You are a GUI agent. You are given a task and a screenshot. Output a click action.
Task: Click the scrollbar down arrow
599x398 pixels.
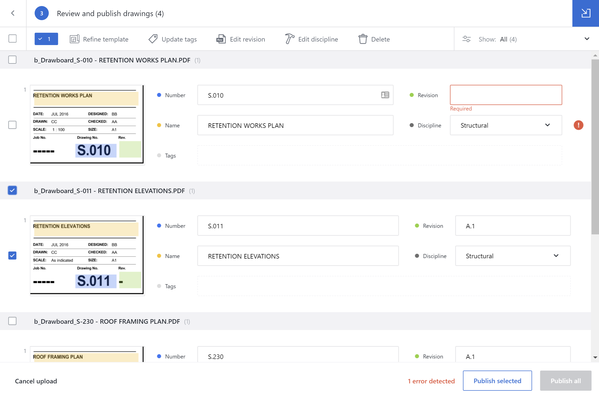pyautogui.click(x=595, y=357)
